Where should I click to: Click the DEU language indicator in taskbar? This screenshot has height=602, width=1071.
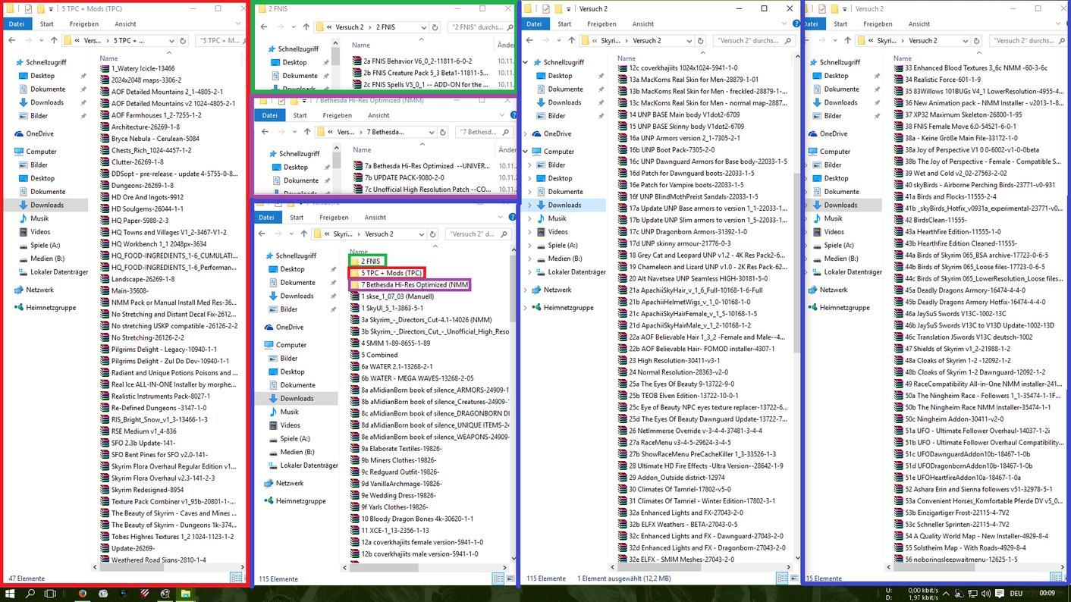(x=1016, y=594)
